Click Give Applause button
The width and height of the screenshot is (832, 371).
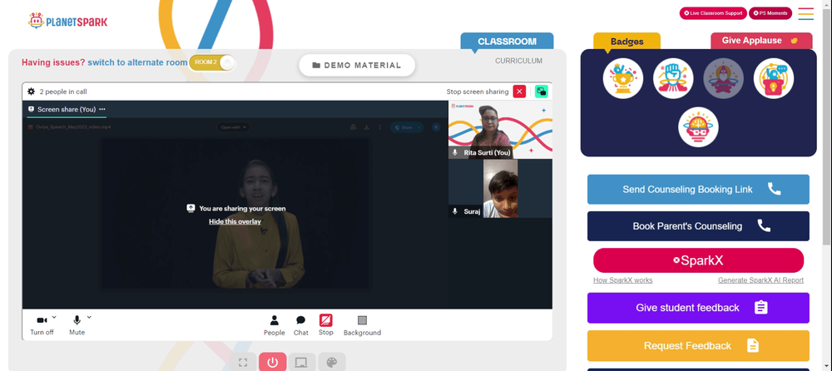[761, 41]
